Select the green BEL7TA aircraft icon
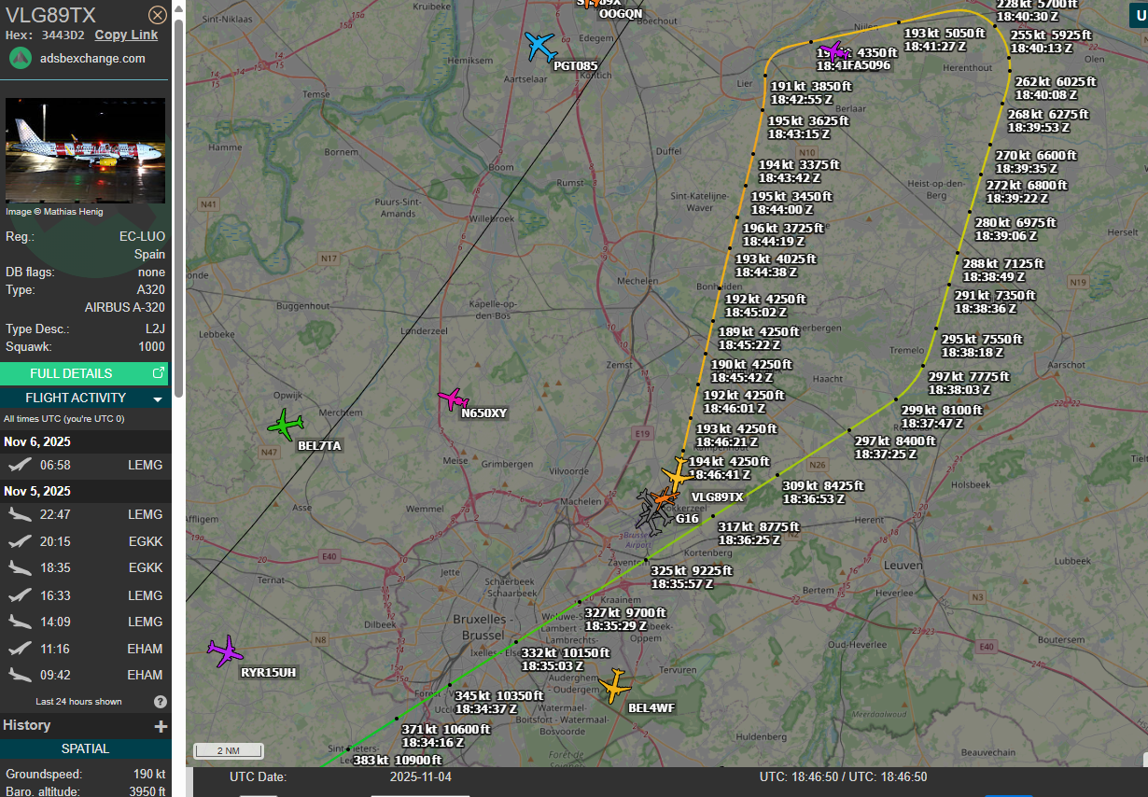The image size is (1148, 797). tap(285, 426)
